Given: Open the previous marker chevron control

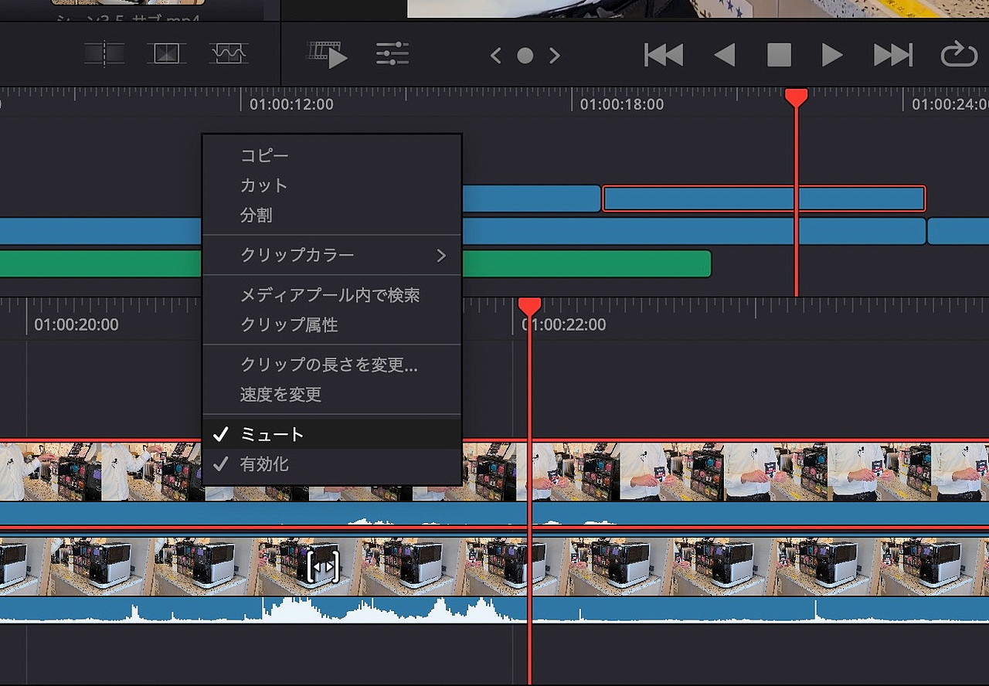Looking at the screenshot, I should click(495, 55).
